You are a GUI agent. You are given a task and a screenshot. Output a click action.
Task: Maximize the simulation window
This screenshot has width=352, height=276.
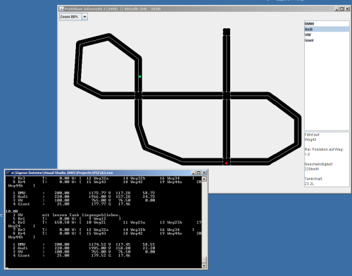click(342, 9)
